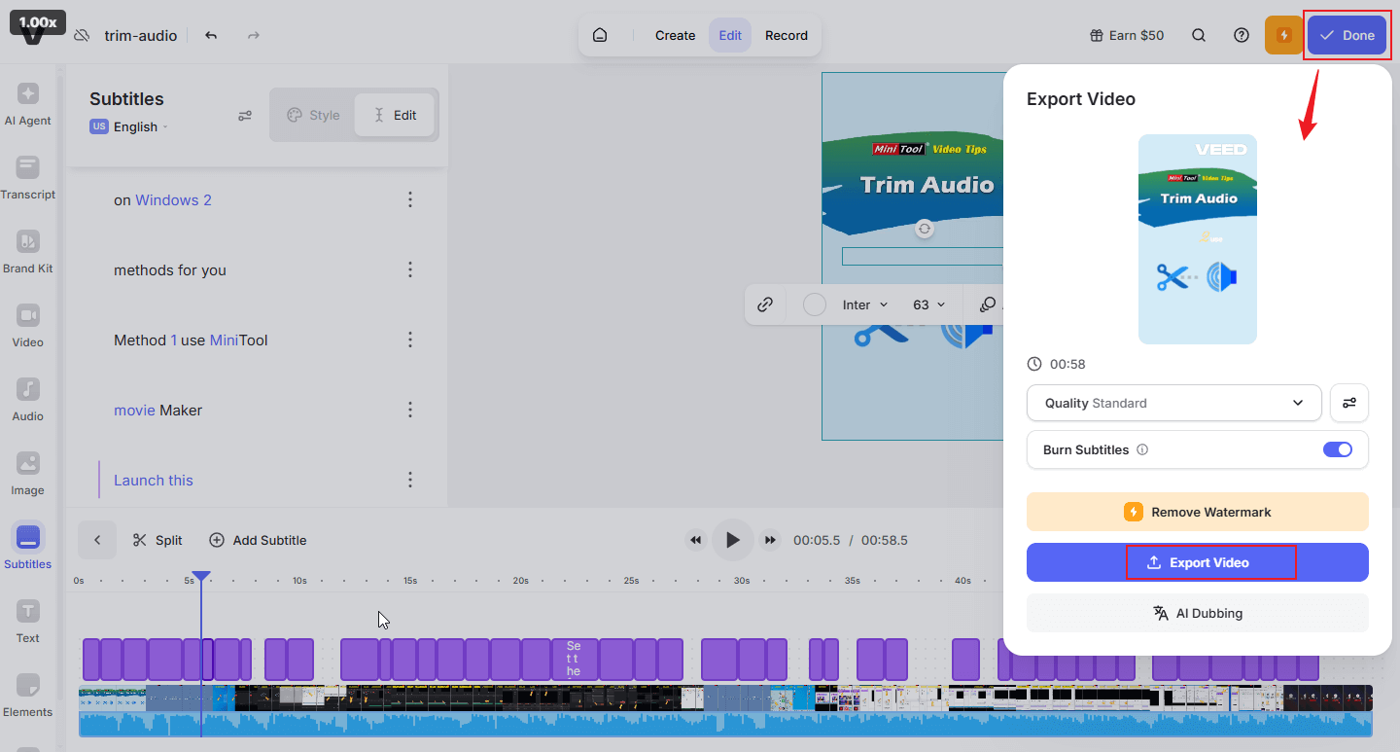Expand the Quality Standard dropdown
Viewport: 1400px width, 752px height.
point(1173,403)
